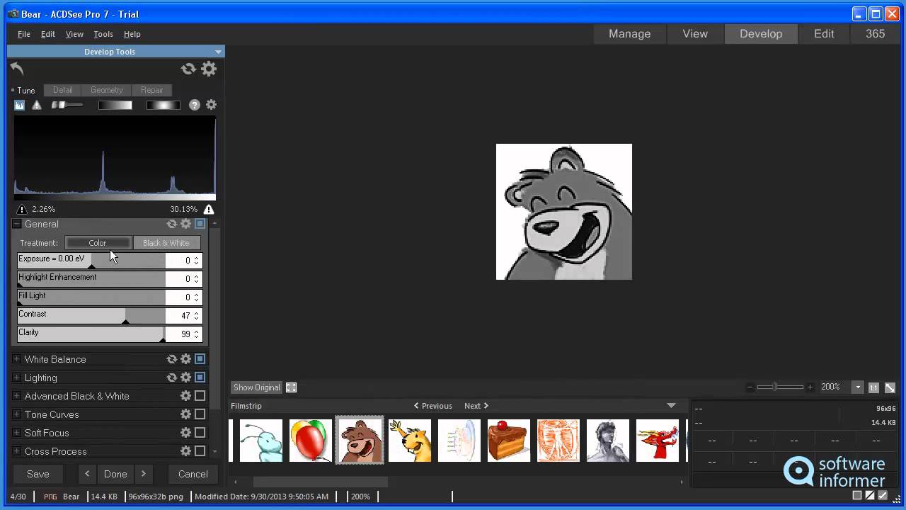The image size is (906, 510).
Task: Toggle exposure warning triangle beside the histogram icon
Action: coord(37,105)
